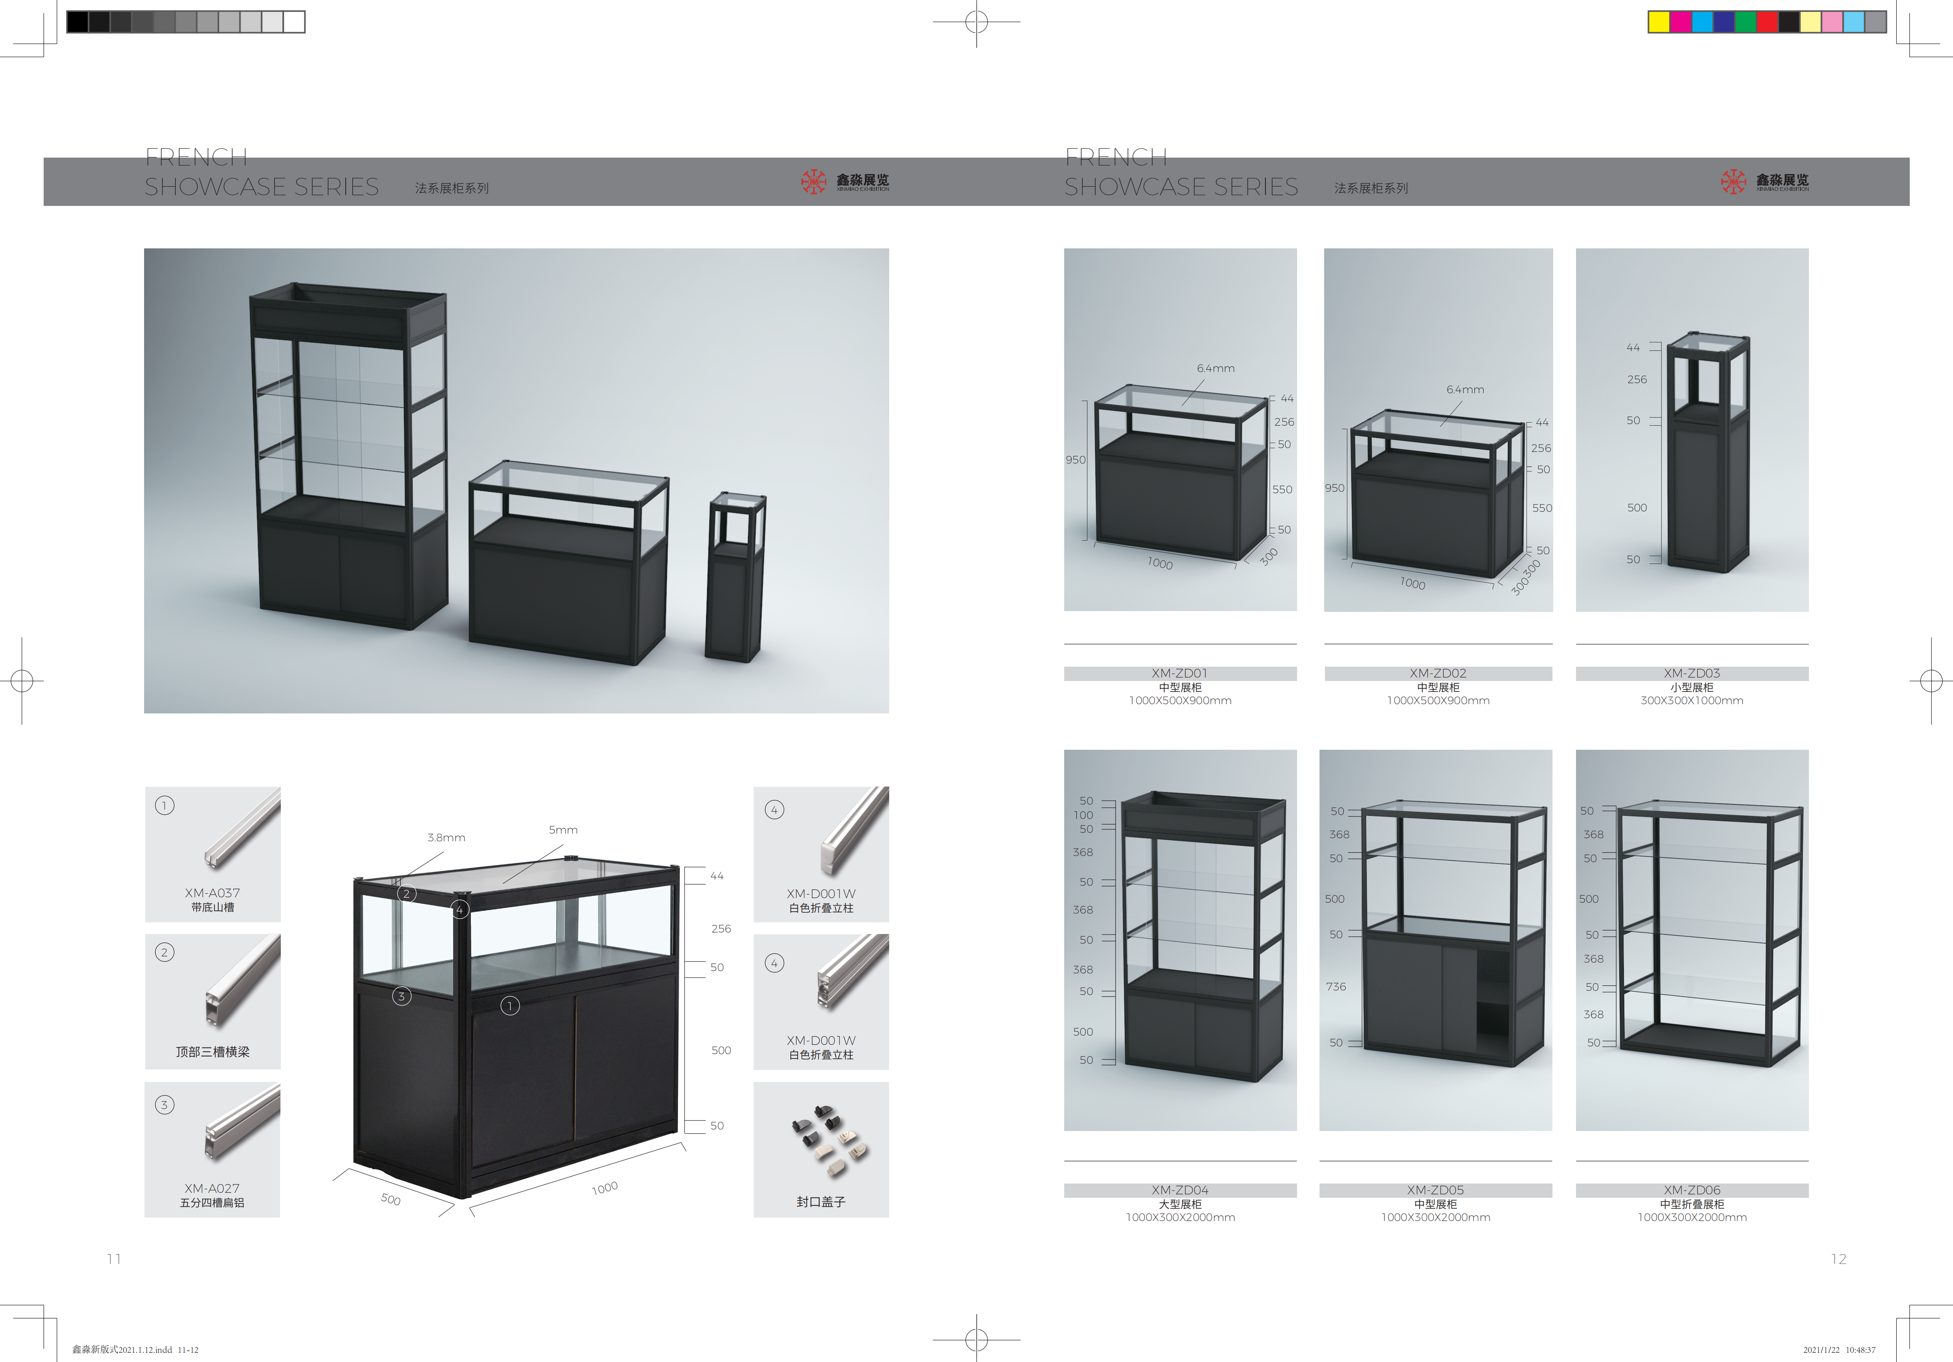The height and width of the screenshot is (1362, 1953).
Task: Pick the yellow swatch in the color bar
Action: [x=1659, y=22]
